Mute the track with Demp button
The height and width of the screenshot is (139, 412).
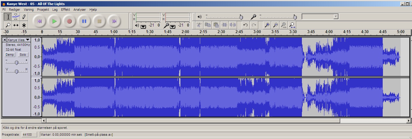10,55
